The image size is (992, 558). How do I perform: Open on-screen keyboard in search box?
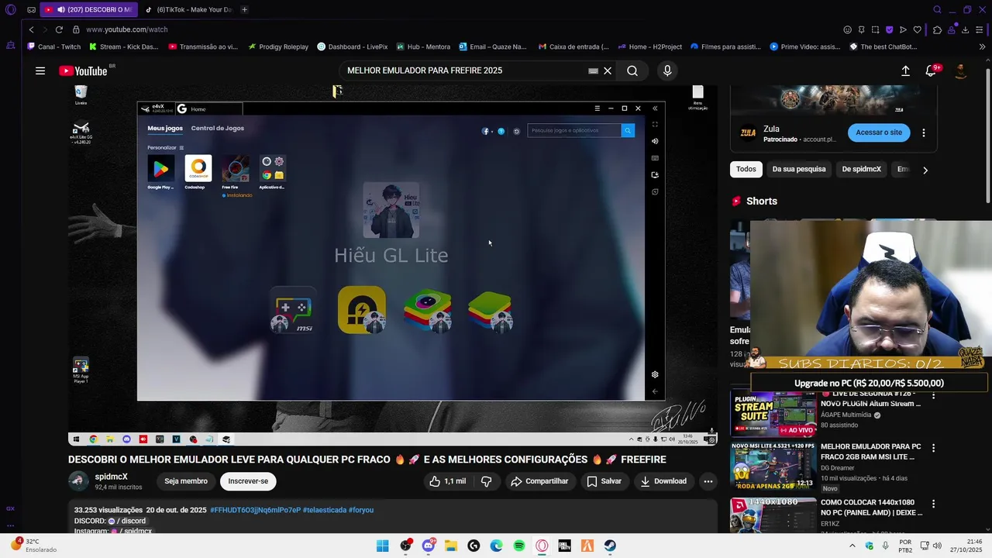click(x=593, y=71)
